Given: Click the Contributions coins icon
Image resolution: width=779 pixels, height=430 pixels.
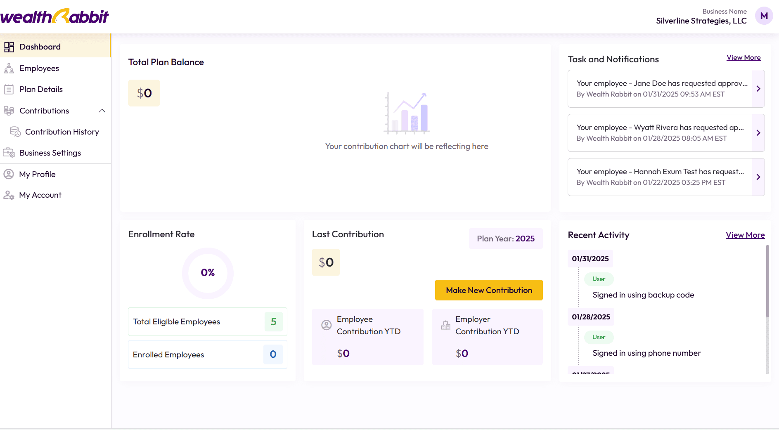Looking at the screenshot, I should pyautogui.click(x=9, y=111).
